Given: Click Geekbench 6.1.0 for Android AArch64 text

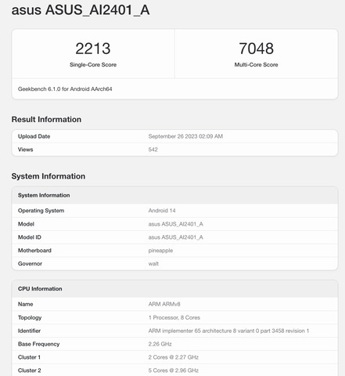Looking at the screenshot, I should [x=65, y=89].
